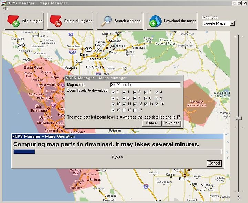Image resolution: width=248 pixels, height=203 pixels.
Task: Click the Download the maps button label
Action: pos(180,21)
